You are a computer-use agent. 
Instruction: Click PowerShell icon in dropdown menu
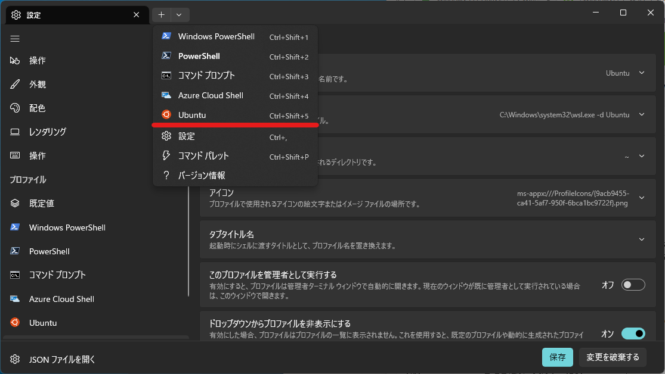click(x=166, y=56)
